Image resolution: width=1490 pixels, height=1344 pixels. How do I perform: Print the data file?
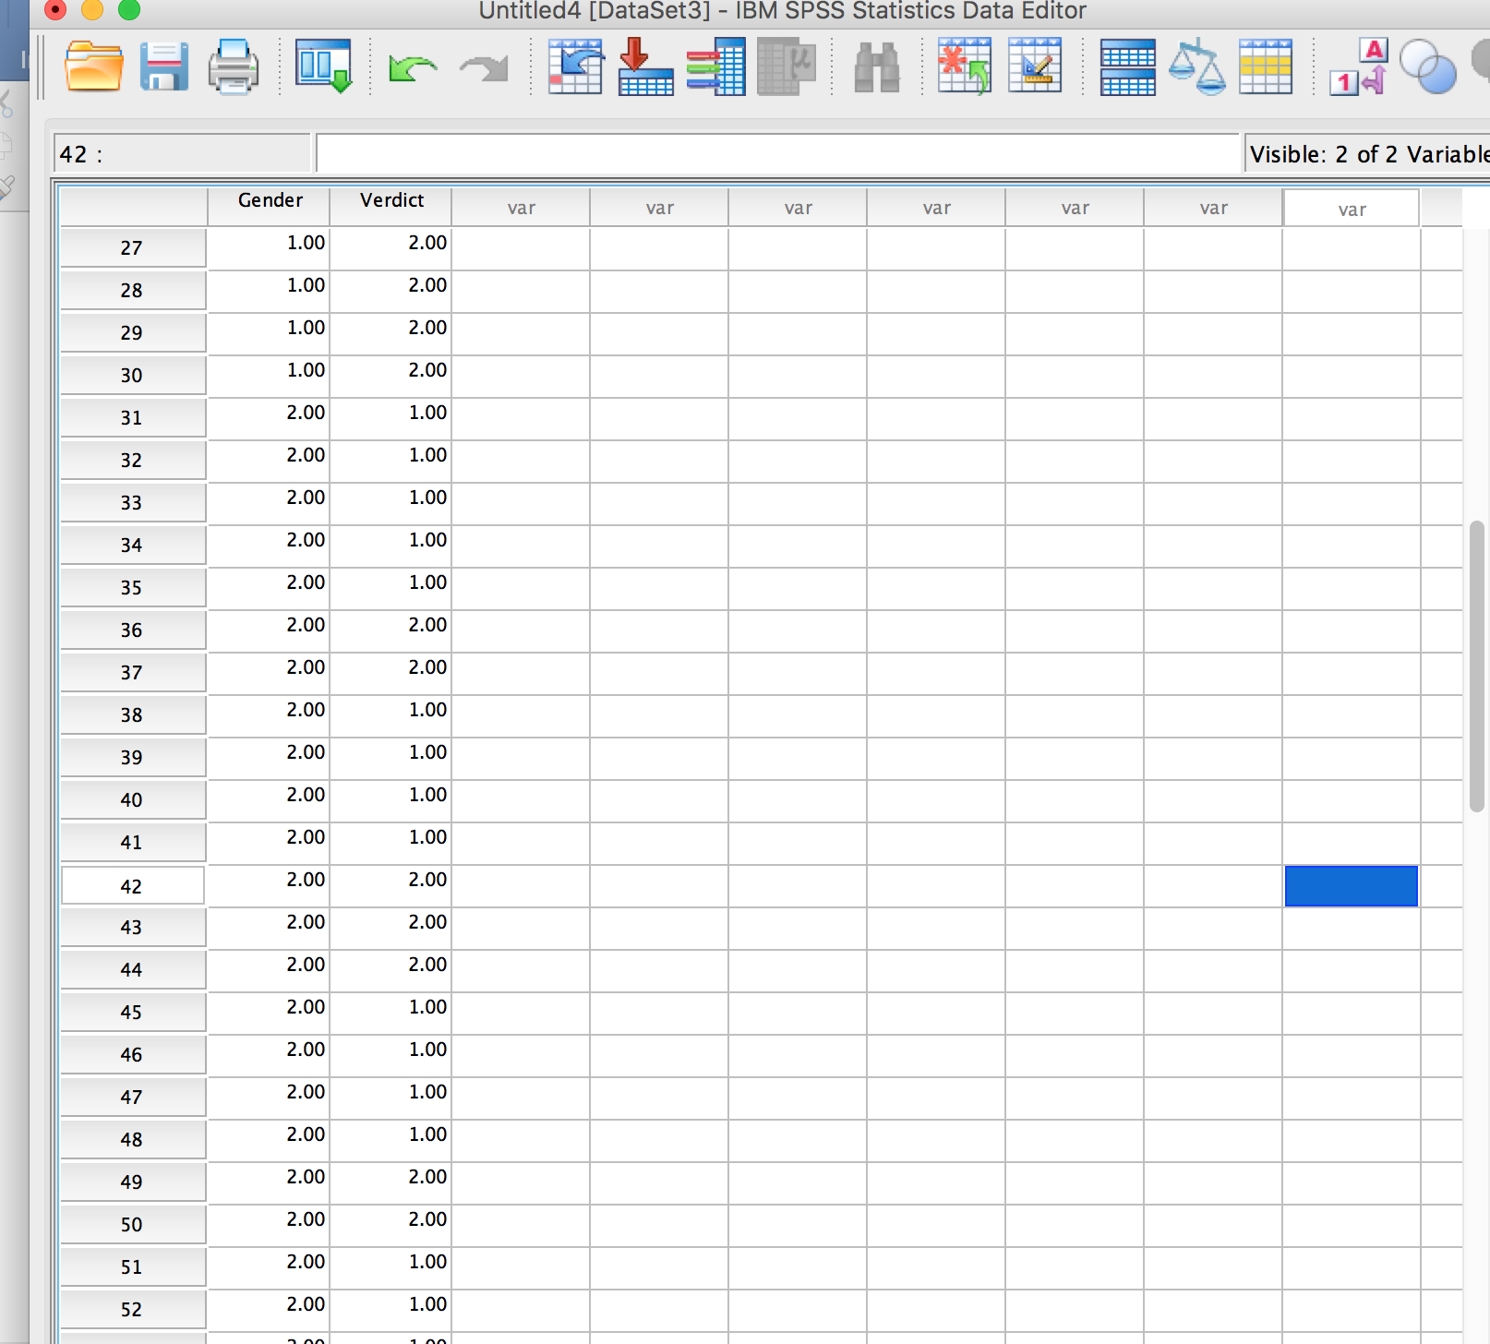(233, 67)
